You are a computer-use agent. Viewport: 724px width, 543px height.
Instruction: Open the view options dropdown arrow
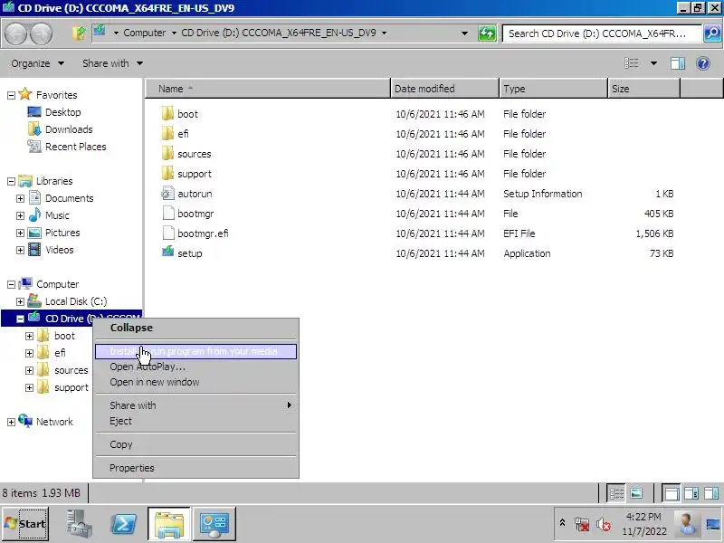click(x=653, y=63)
